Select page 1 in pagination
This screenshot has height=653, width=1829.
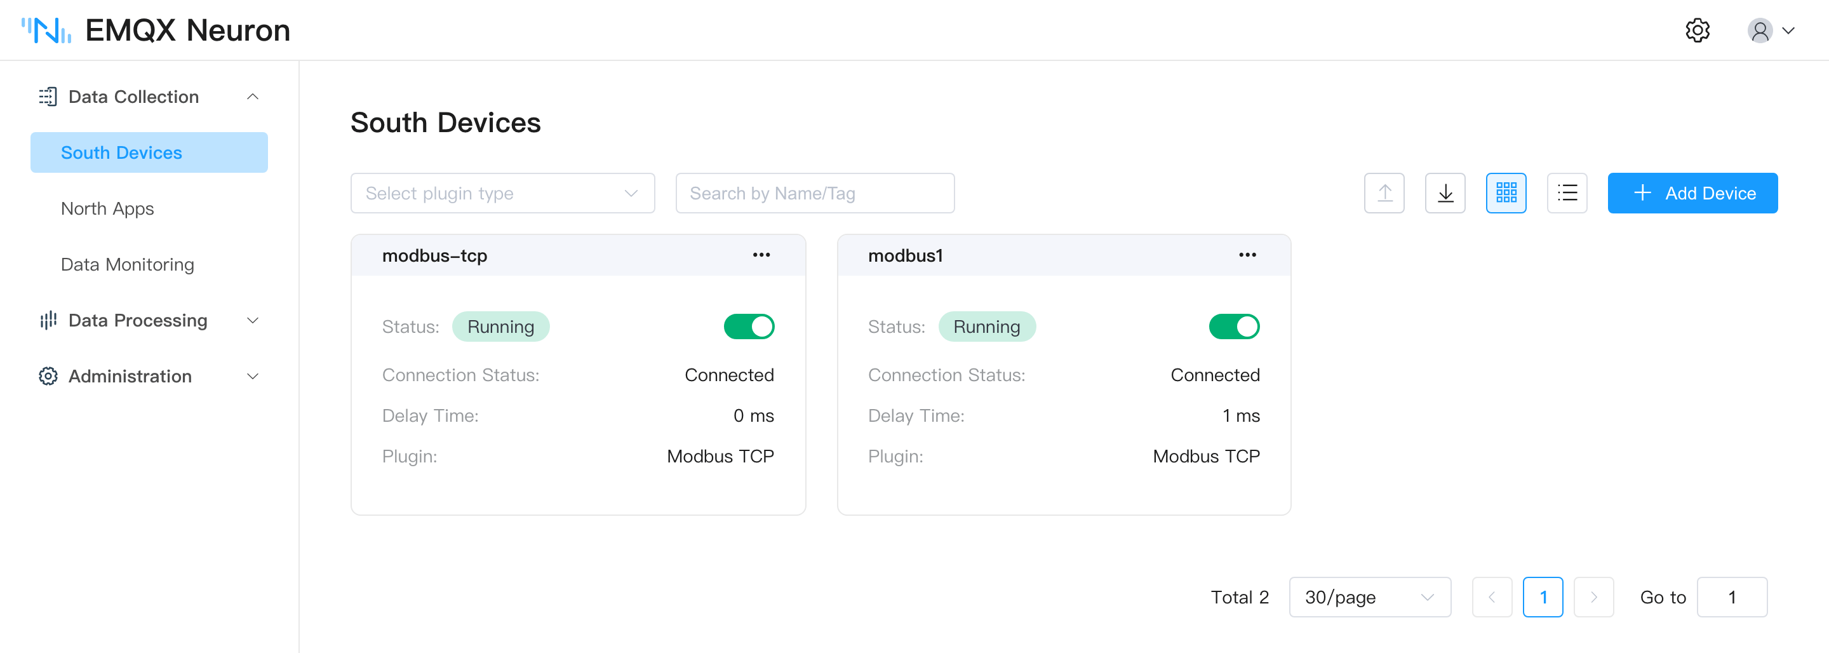point(1543,598)
